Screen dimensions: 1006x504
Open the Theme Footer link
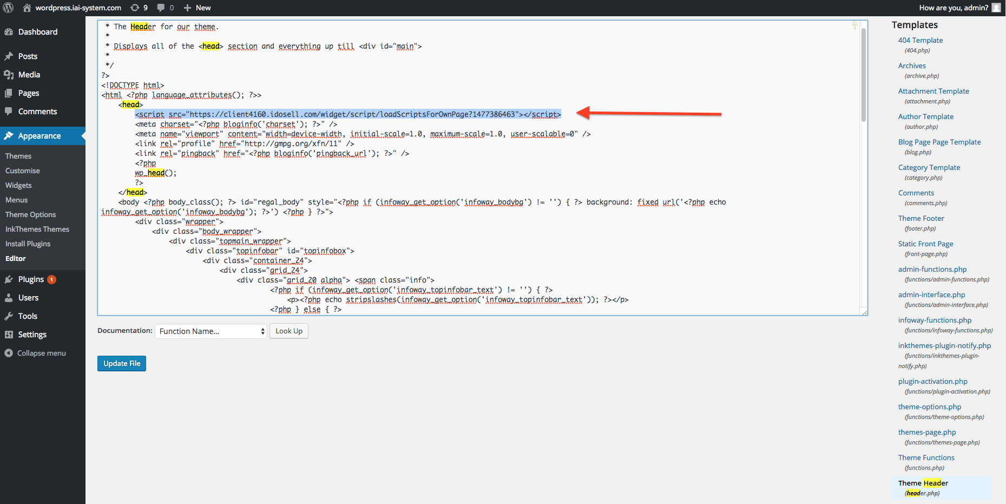(x=921, y=218)
